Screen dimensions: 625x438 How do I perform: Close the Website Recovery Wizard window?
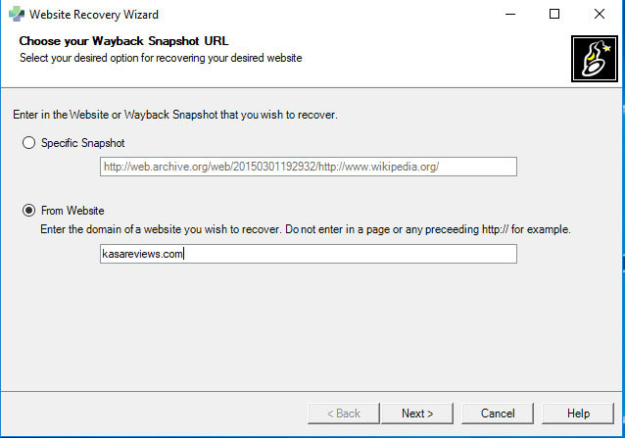[x=600, y=14]
